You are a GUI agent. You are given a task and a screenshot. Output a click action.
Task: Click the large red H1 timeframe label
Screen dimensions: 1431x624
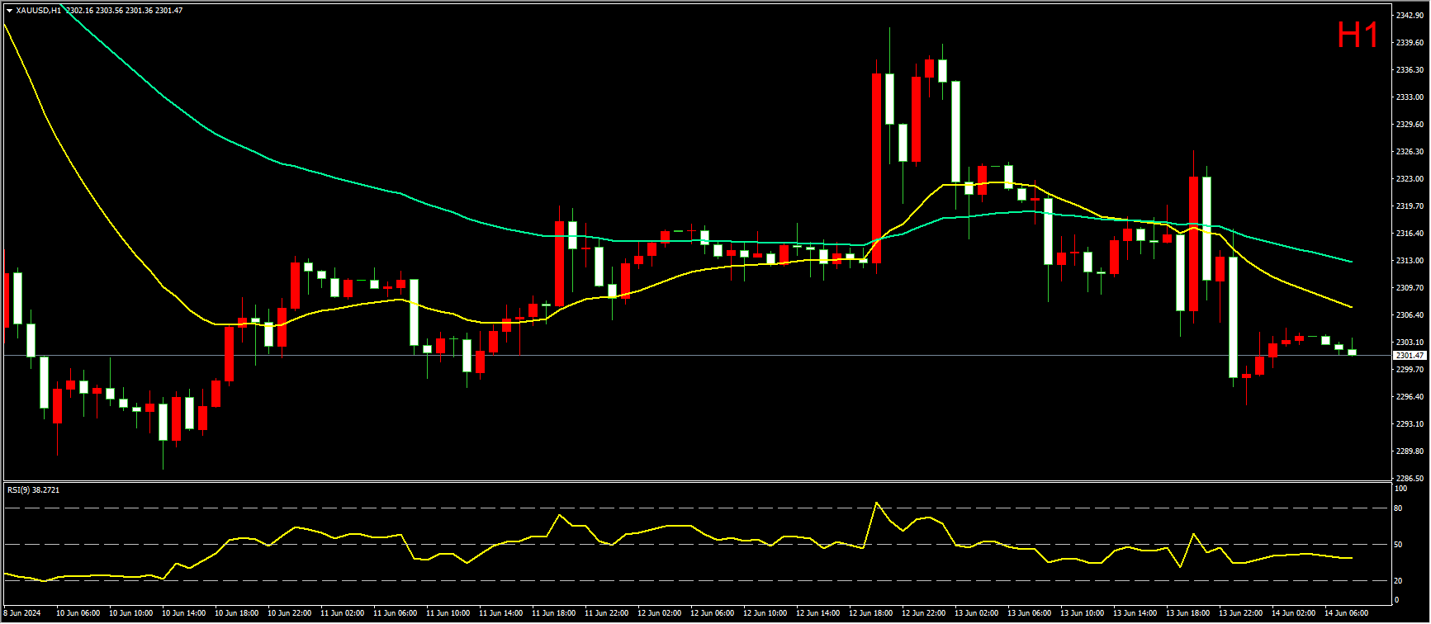click(x=1358, y=35)
